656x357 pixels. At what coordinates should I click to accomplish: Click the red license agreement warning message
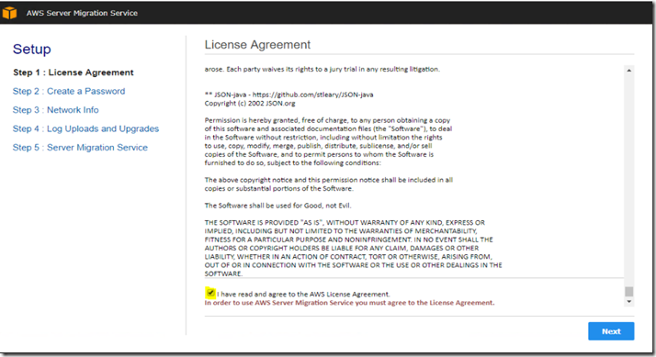coord(349,303)
